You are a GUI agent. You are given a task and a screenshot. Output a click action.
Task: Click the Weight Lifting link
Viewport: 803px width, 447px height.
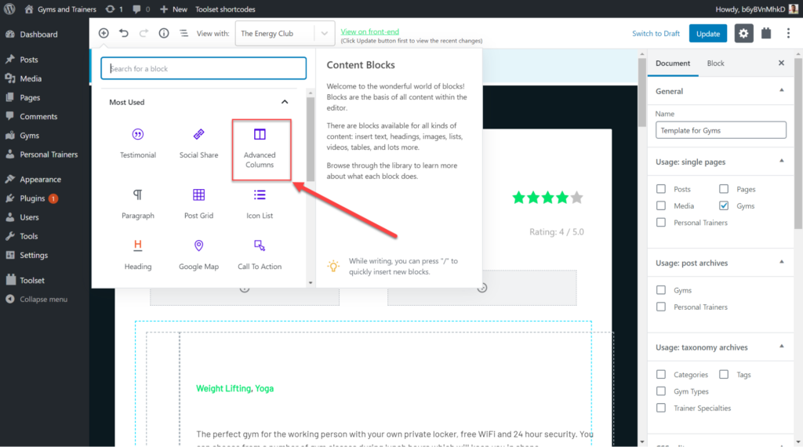tap(223, 388)
